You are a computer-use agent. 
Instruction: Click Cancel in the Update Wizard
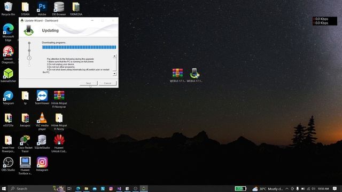(x=107, y=83)
